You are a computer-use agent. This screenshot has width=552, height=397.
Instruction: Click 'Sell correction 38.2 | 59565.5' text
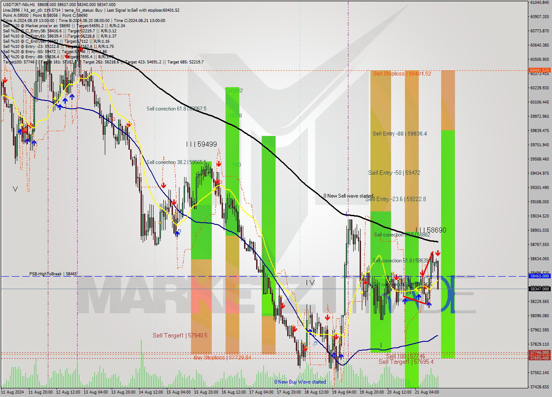[x=176, y=162]
